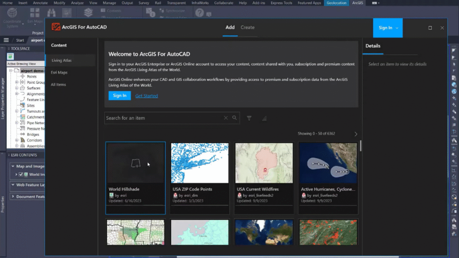Expand the World Imagery layer row
Viewport: 459px width, 258px height.
pyautogui.click(x=16, y=175)
